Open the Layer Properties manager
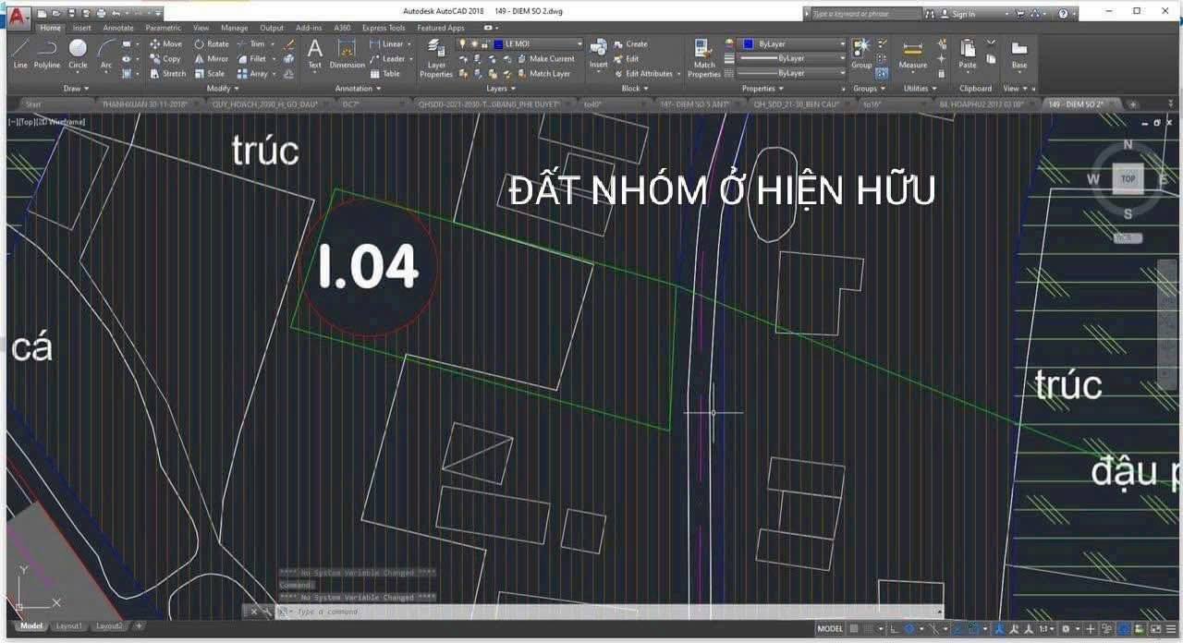 [435, 57]
